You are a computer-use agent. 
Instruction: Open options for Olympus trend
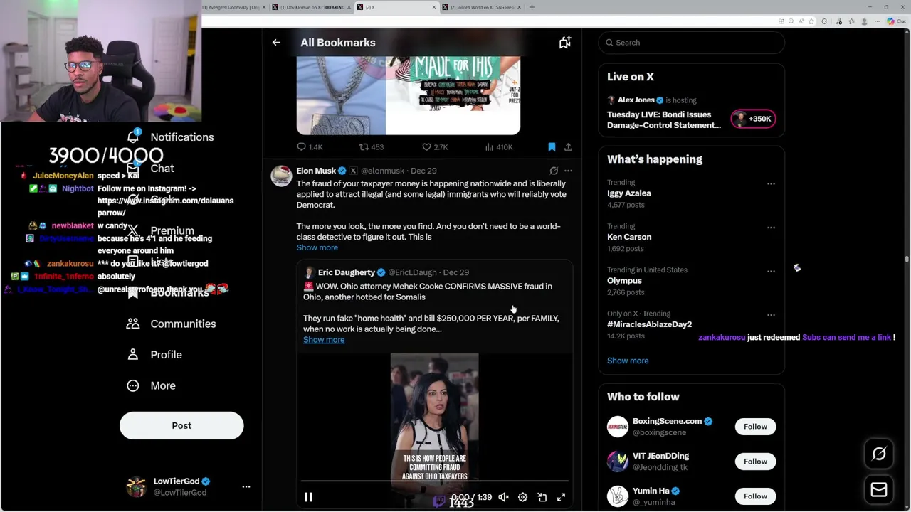pyautogui.click(x=771, y=272)
